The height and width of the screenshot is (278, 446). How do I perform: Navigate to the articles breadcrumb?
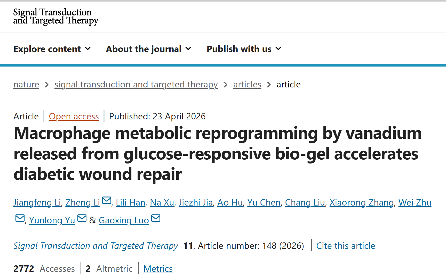247,85
